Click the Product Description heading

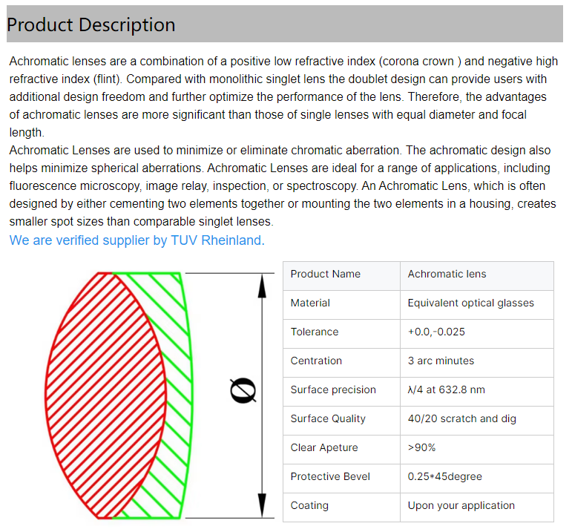tap(91, 24)
